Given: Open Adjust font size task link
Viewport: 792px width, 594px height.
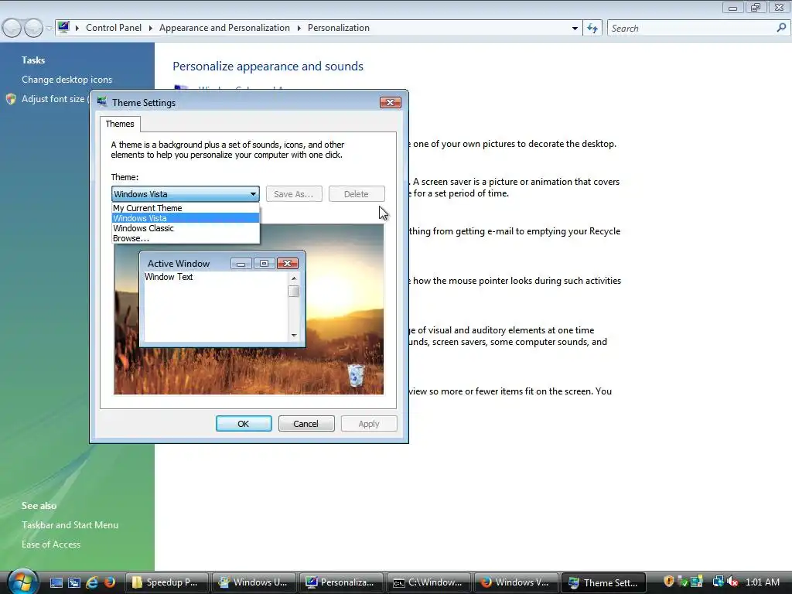Looking at the screenshot, I should (53, 99).
